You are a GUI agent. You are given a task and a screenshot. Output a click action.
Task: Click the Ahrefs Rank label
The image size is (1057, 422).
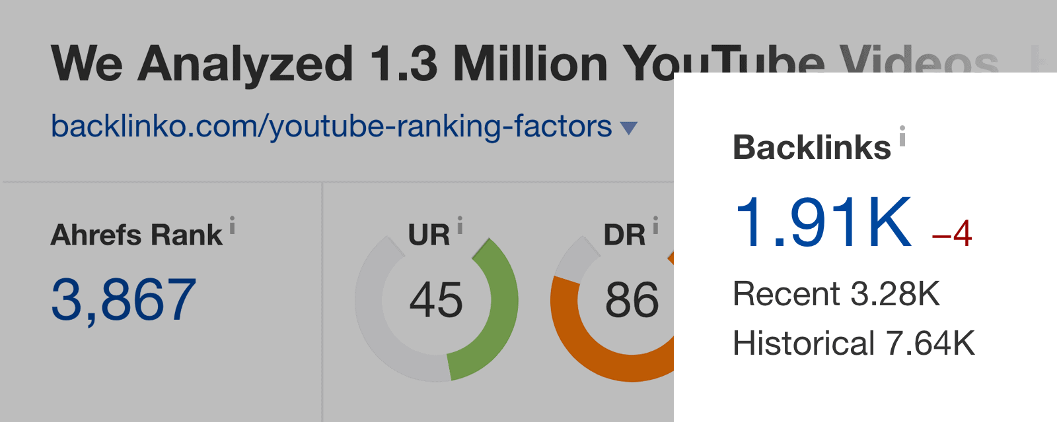click(x=137, y=235)
